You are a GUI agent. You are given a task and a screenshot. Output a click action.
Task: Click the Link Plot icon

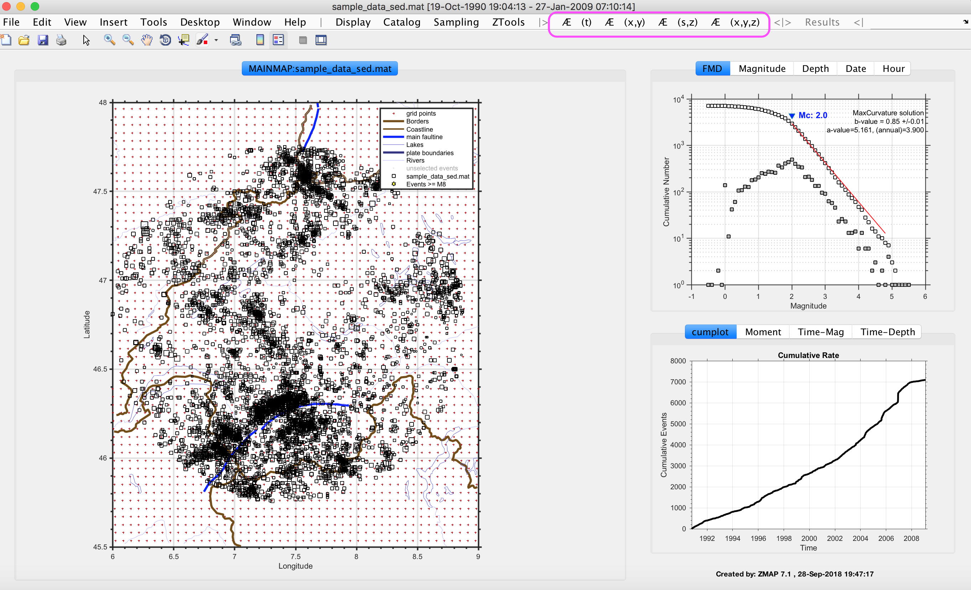(x=236, y=40)
